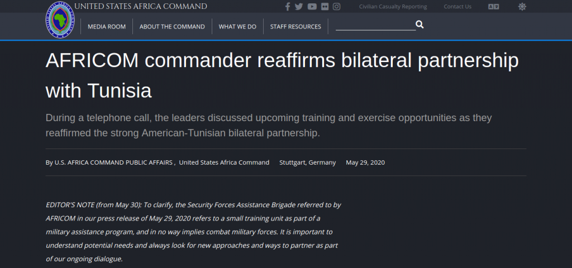The height and width of the screenshot is (268, 572).
Task: Click the Africa Command seal logo
Action: pyautogui.click(x=59, y=20)
